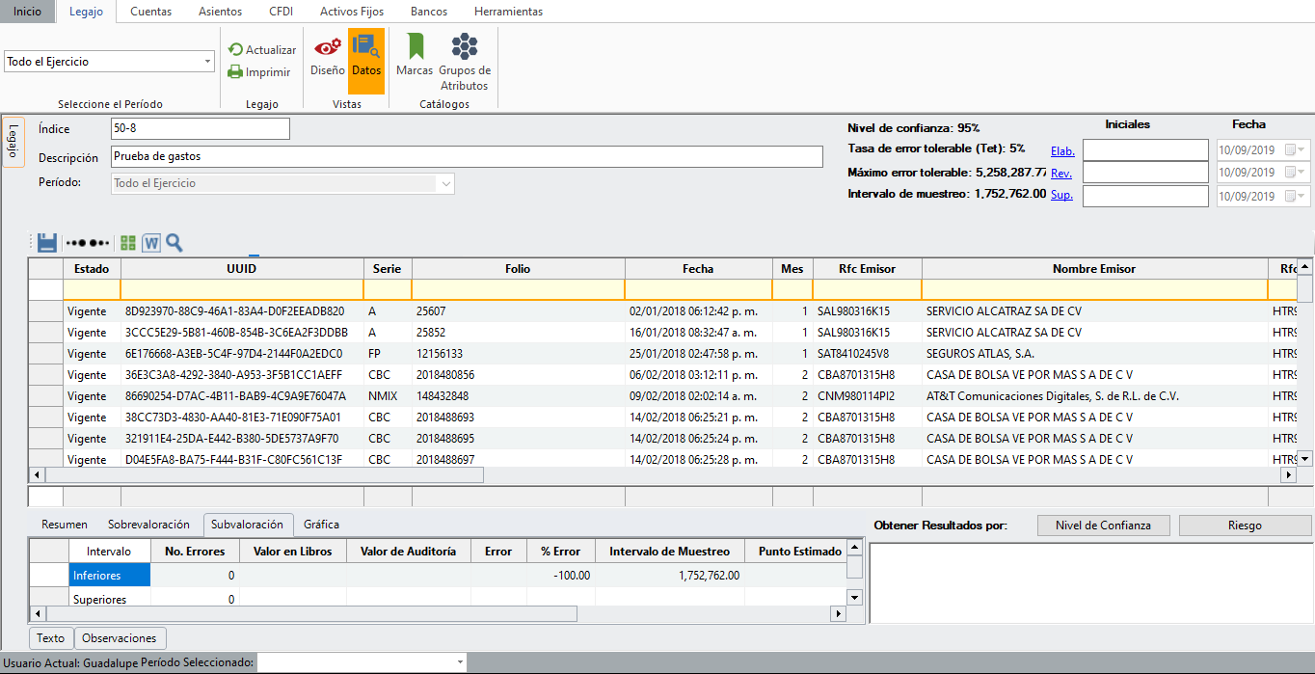Switch to the Sobrevaloración tab
This screenshot has height=674, width=1315.
(148, 525)
